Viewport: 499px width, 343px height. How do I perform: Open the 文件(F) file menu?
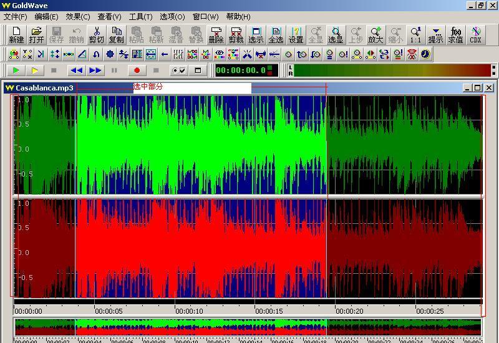16,17
